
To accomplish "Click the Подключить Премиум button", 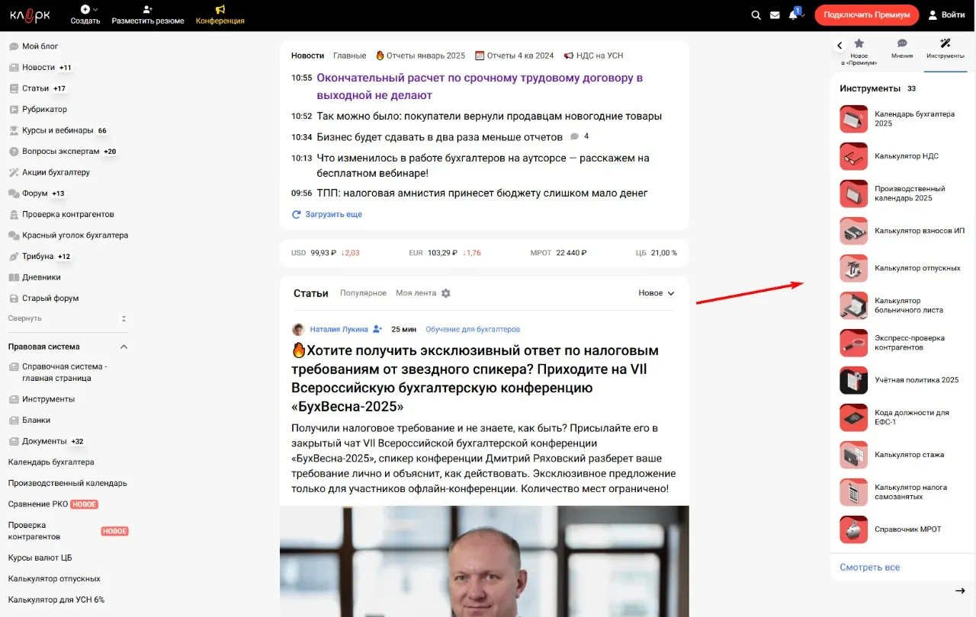I will (866, 15).
